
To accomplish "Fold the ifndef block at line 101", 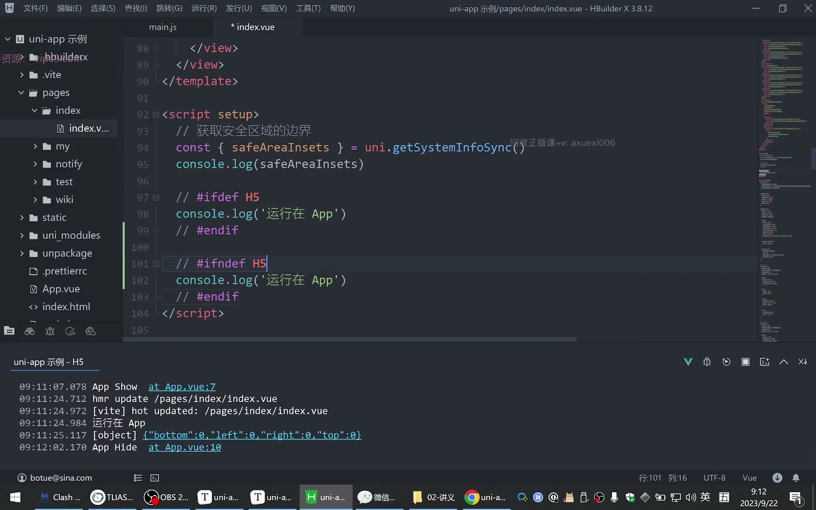I will point(156,264).
